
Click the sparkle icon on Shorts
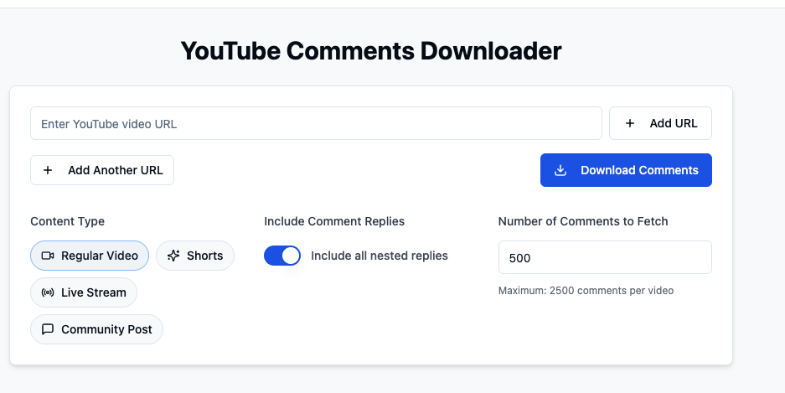tap(173, 256)
